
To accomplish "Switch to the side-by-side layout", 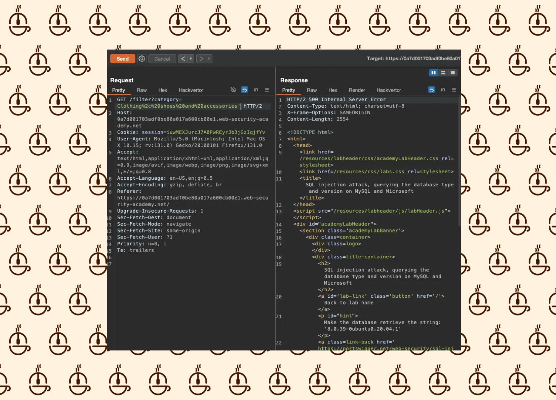I will (433, 73).
